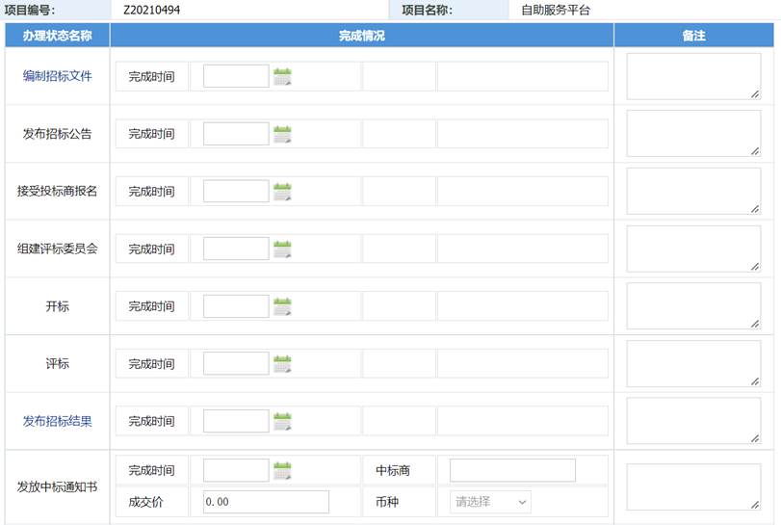Viewport: 781px width, 525px height.
Task: Expand the 币种 currency dropdown
Action: 491,502
